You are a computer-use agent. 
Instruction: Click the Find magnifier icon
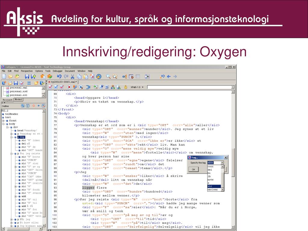pyautogui.click(x=108, y=76)
